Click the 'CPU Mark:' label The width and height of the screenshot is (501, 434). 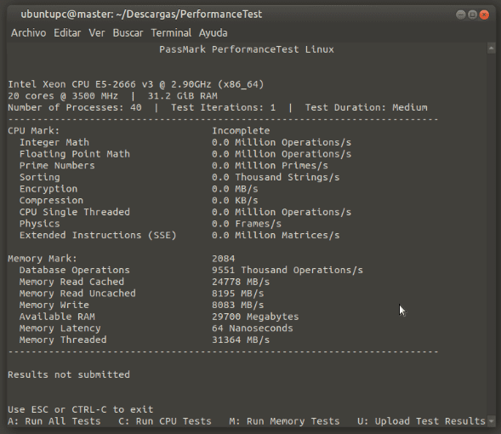(33, 131)
